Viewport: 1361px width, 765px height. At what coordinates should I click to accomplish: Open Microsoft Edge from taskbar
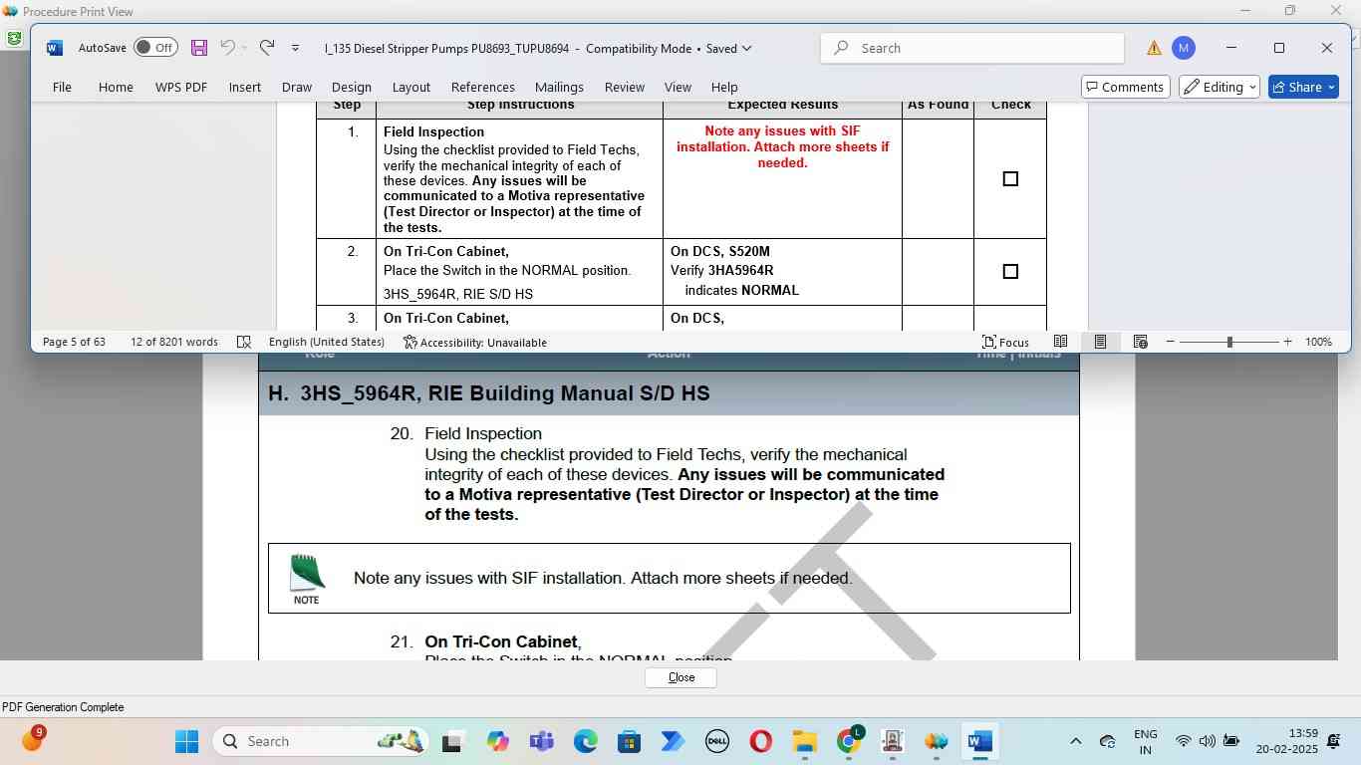[585, 741]
